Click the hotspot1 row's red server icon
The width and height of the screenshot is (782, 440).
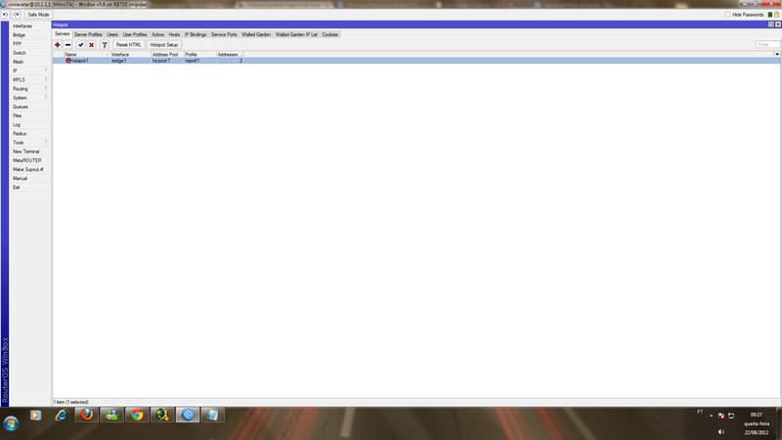point(68,61)
